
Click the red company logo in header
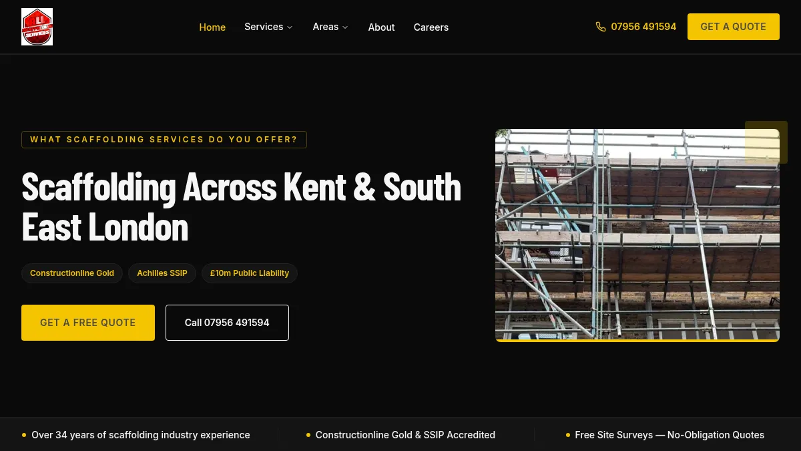pyautogui.click(x=37, y=27)
